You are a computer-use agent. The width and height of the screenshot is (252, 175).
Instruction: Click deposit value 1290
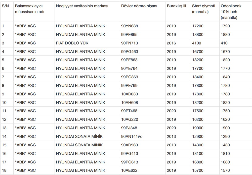[x=225, y=137]
